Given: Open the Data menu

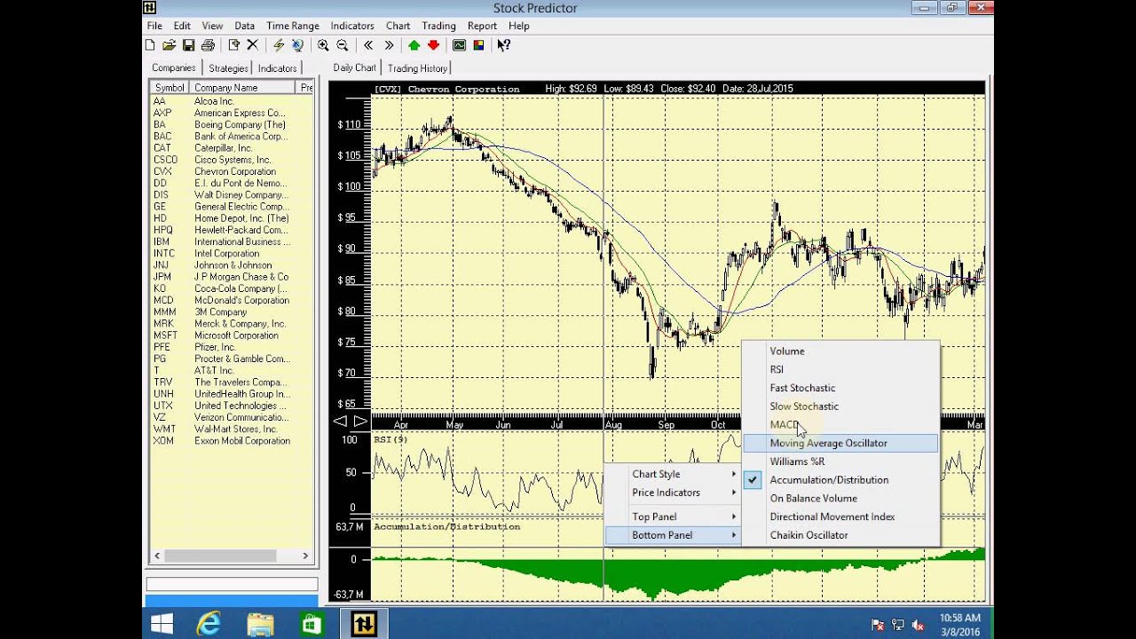Looking at the screenshot, I should click(244, 26).
